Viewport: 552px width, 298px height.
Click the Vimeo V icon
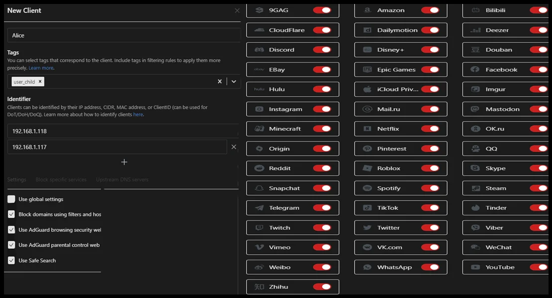[x=260, y=247]
